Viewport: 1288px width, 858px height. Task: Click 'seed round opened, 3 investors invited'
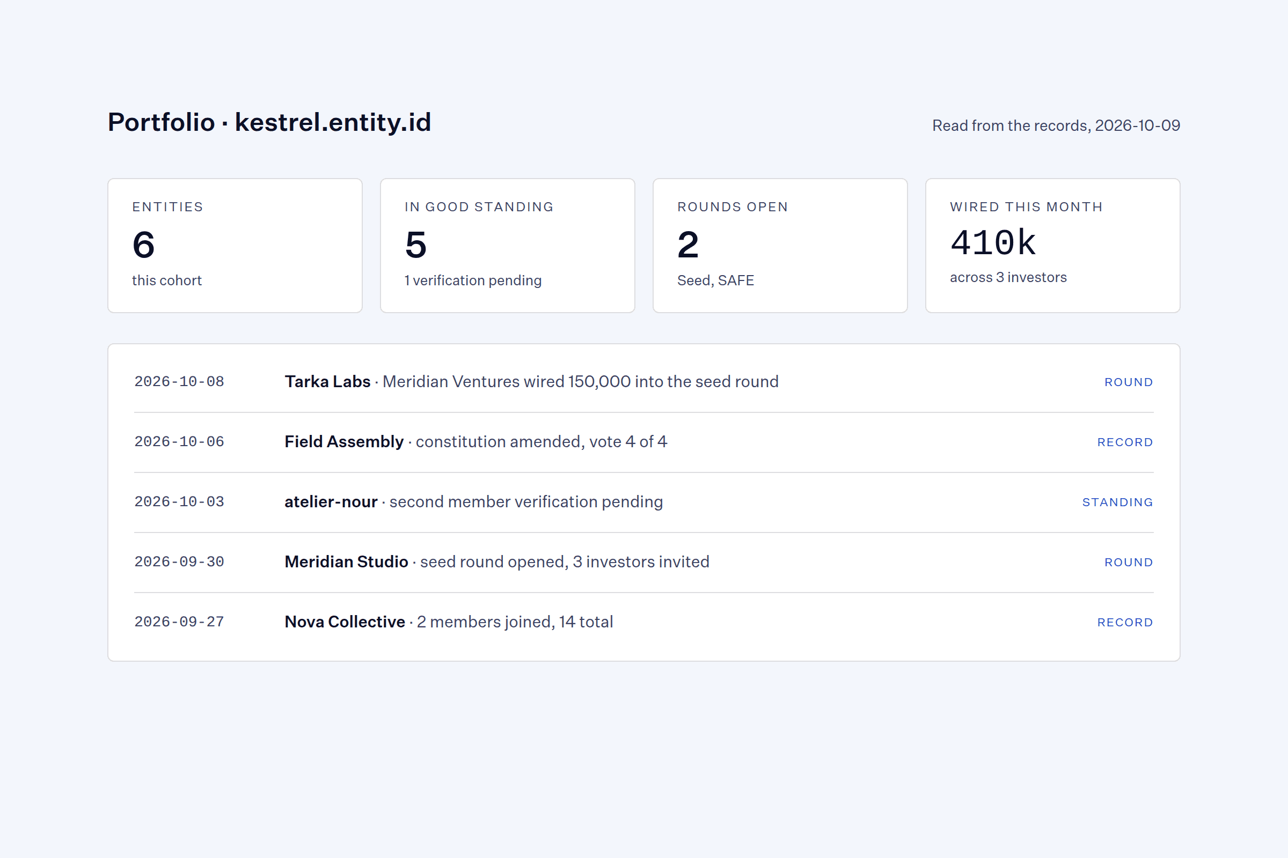click(x=565, y=562)
